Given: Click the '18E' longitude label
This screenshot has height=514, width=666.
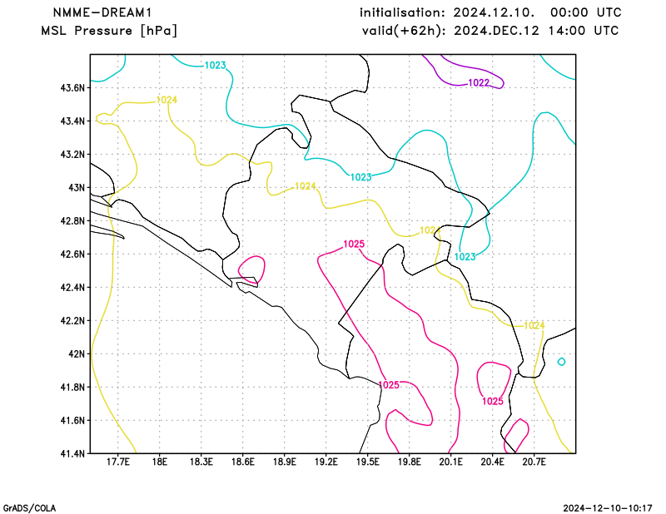Looking at the screenshot, I should click(159, 462).
